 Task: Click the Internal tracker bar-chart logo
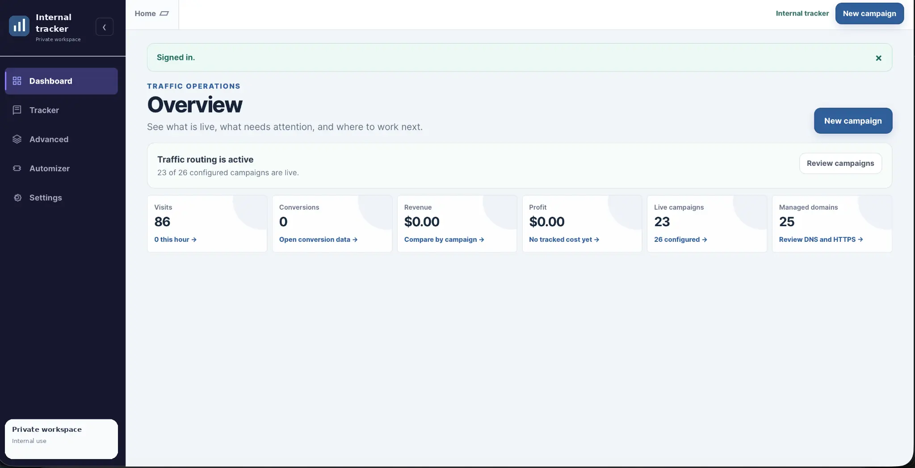click(19, 26)
